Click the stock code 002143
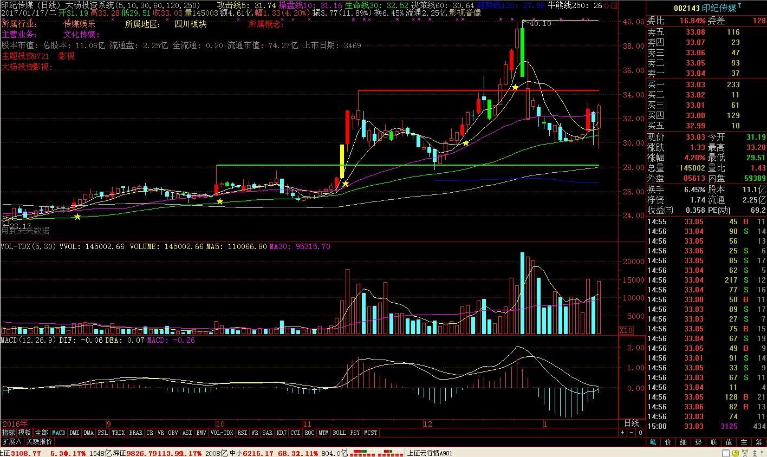This screenshot has width=767, height=457. (687, 8)
